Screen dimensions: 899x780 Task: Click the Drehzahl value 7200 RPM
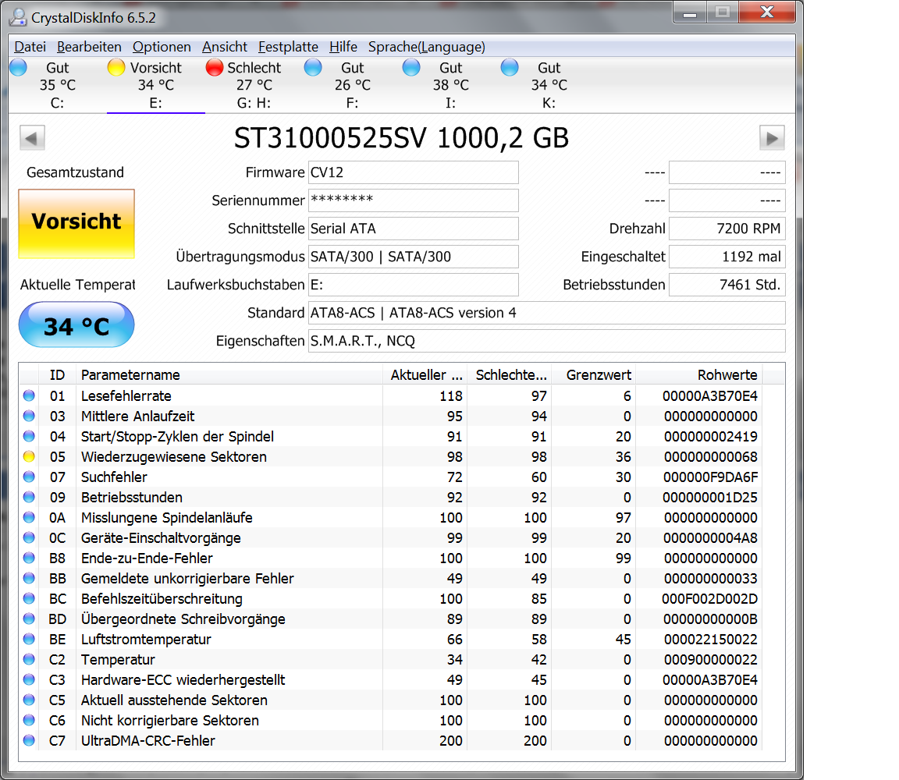(x=727, y=229)
